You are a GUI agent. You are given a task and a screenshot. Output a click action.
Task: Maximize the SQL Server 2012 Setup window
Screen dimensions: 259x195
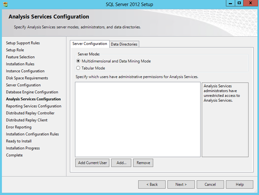239,3
